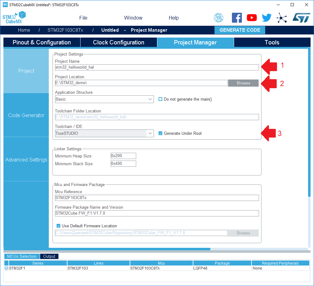Switch to Output bottom tab
314x286 pixels.
click(x=49, y=256)
